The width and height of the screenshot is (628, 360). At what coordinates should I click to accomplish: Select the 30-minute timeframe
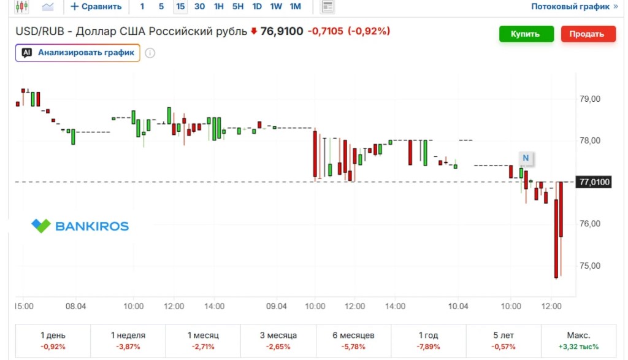[199, 7]
